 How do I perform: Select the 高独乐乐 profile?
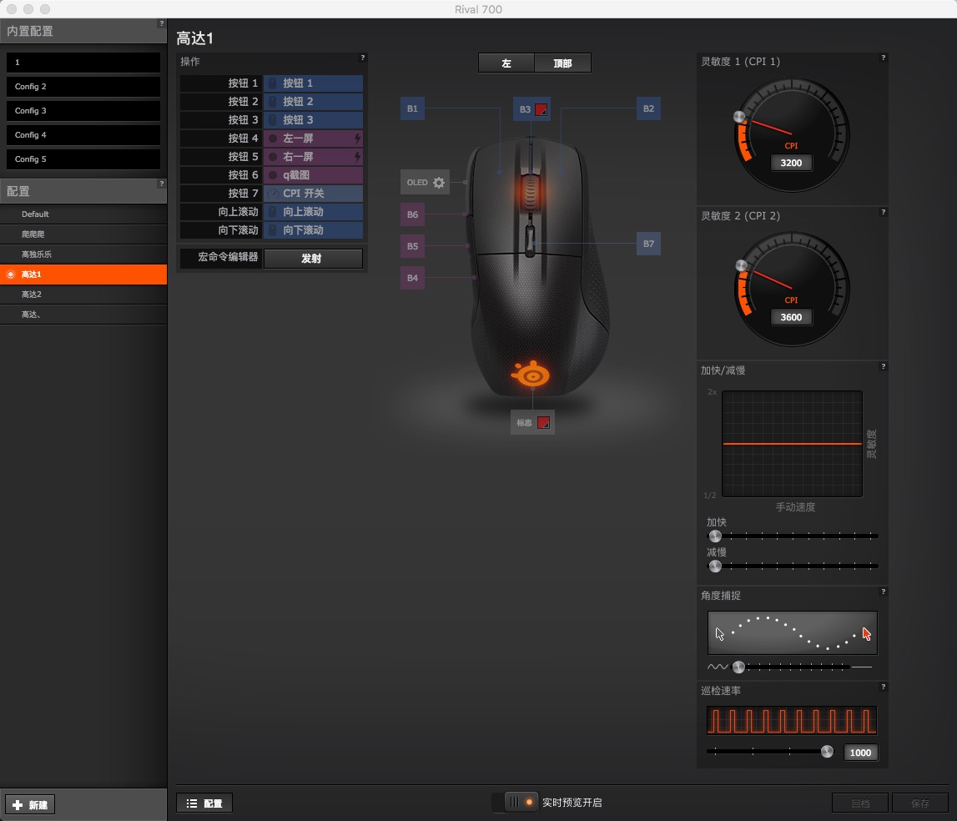[83, 254]
